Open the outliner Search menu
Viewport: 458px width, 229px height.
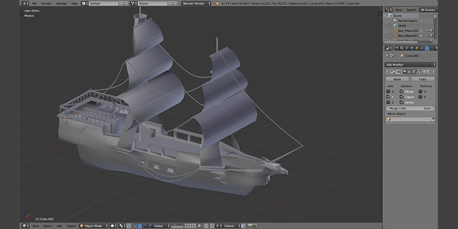(411, 10)
